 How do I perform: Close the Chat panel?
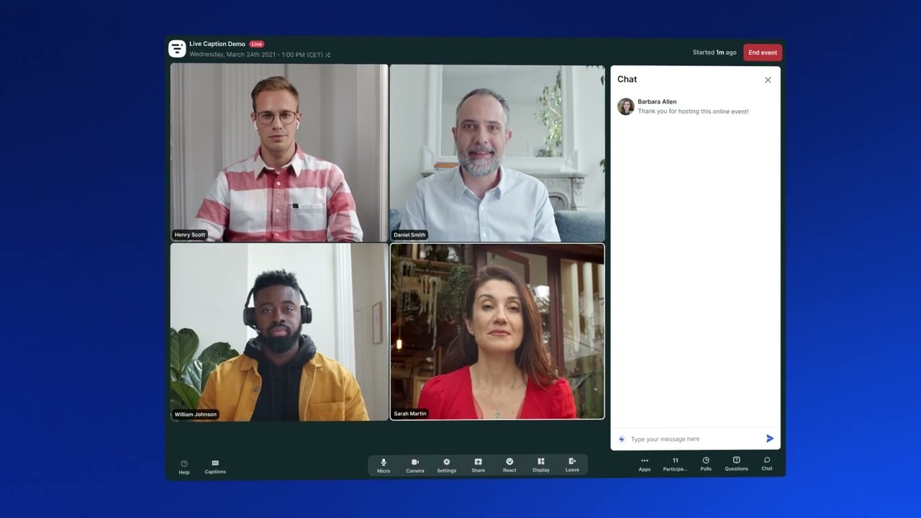(x=768, y=80)
